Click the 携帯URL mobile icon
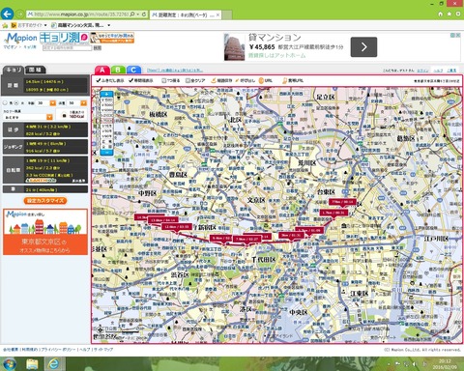The image size is (464, 371). (x=284, y=80)
